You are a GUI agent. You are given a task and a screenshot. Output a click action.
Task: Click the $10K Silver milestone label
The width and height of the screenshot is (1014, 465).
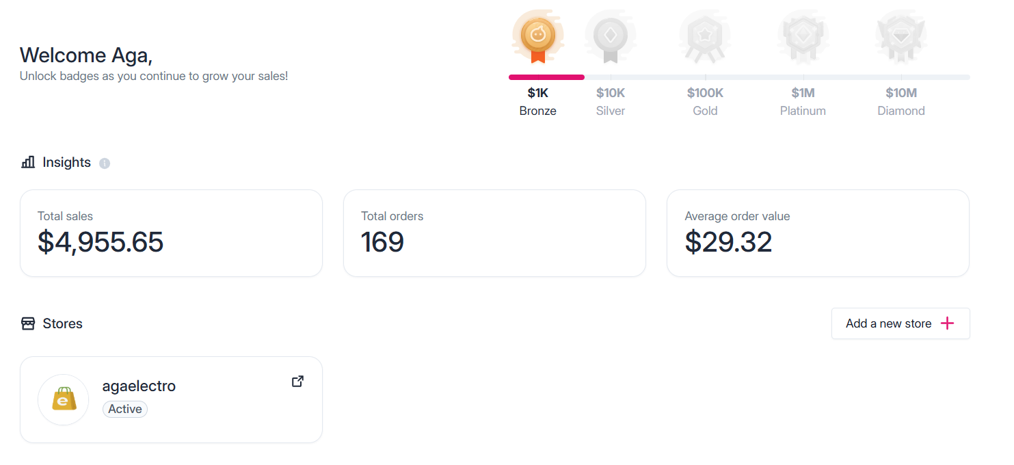click(611, 101)
